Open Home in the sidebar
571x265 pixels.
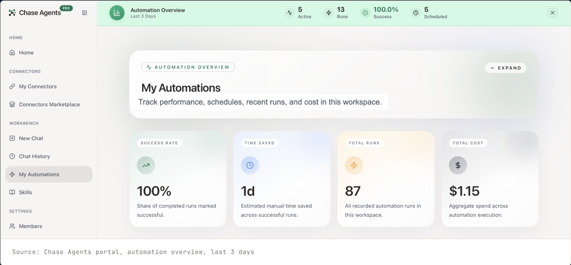coord(49,53)
